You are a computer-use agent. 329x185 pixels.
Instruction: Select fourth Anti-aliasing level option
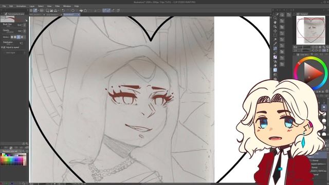(22, 37)
